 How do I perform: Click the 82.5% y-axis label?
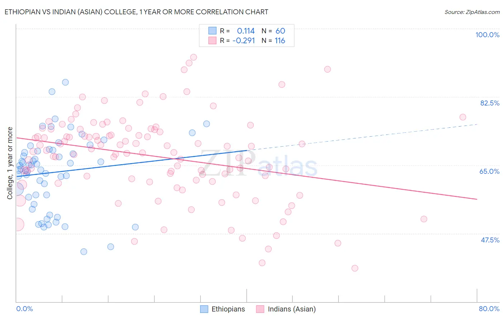click(490, 103)
